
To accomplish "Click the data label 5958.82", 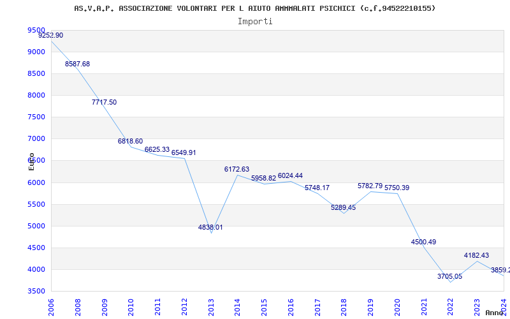I will tap(263, 179).
